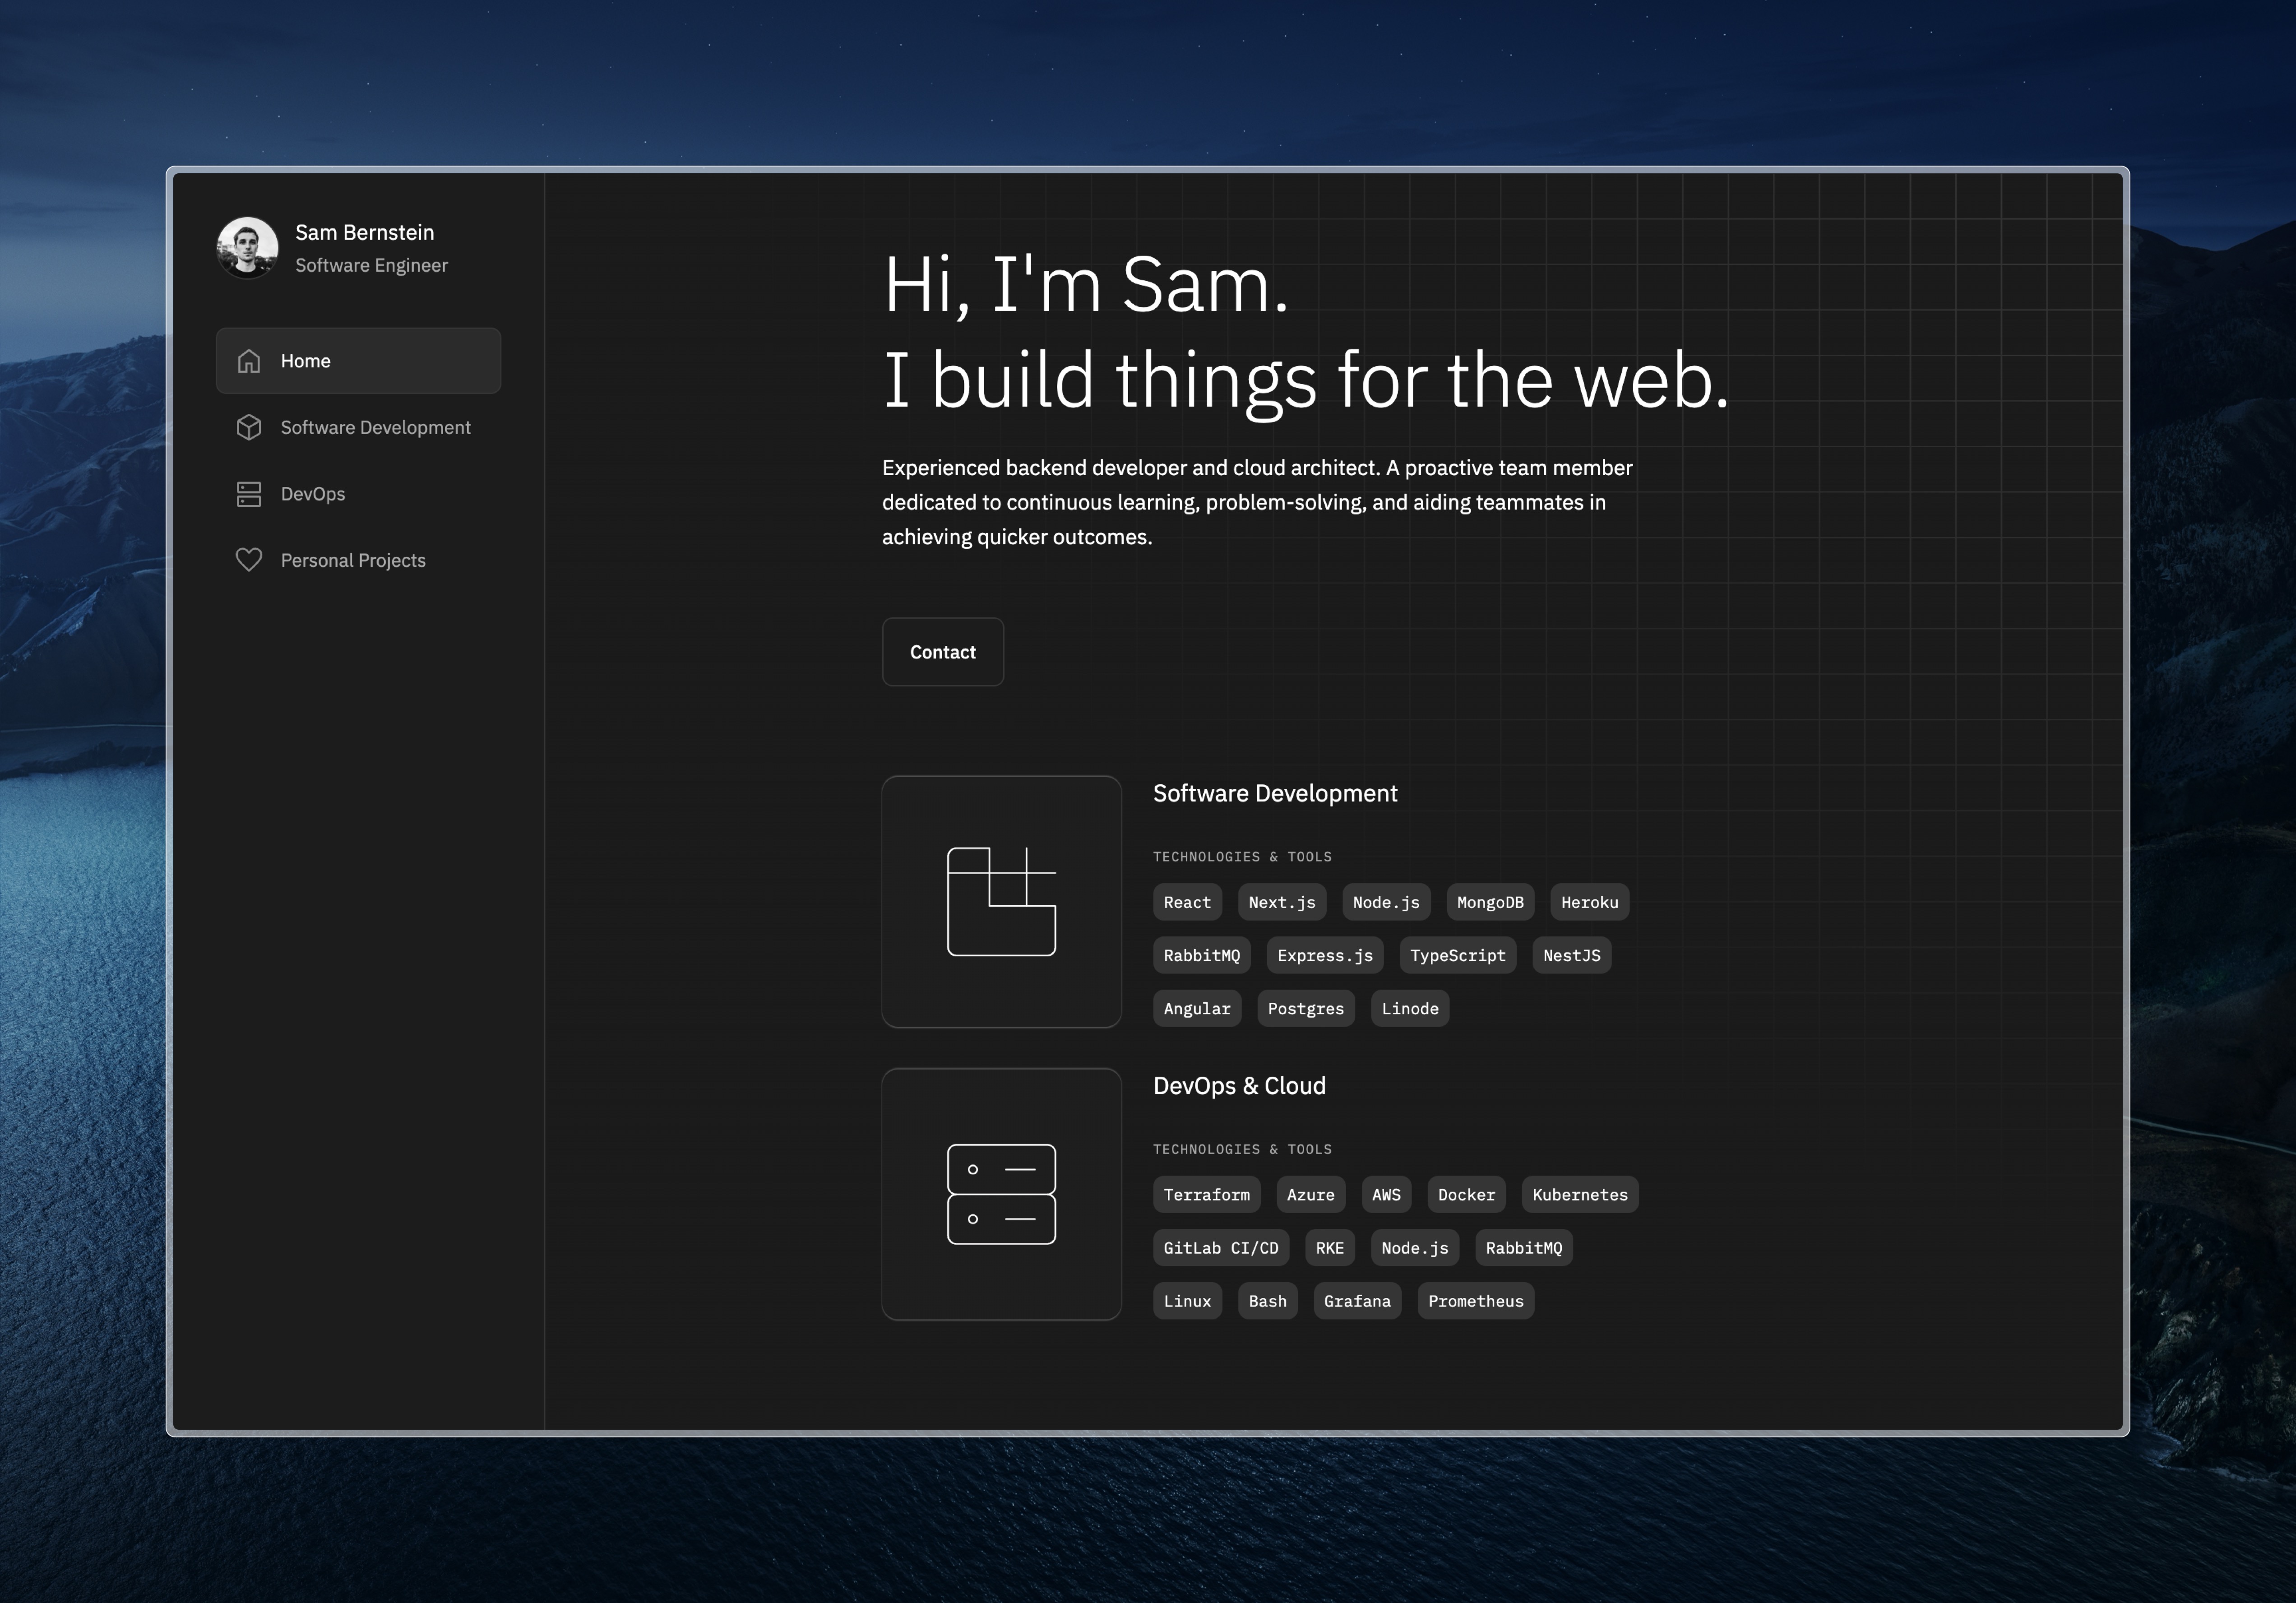Click the React technology tag
The image size is (2296, 1603).
(1187, 902)
